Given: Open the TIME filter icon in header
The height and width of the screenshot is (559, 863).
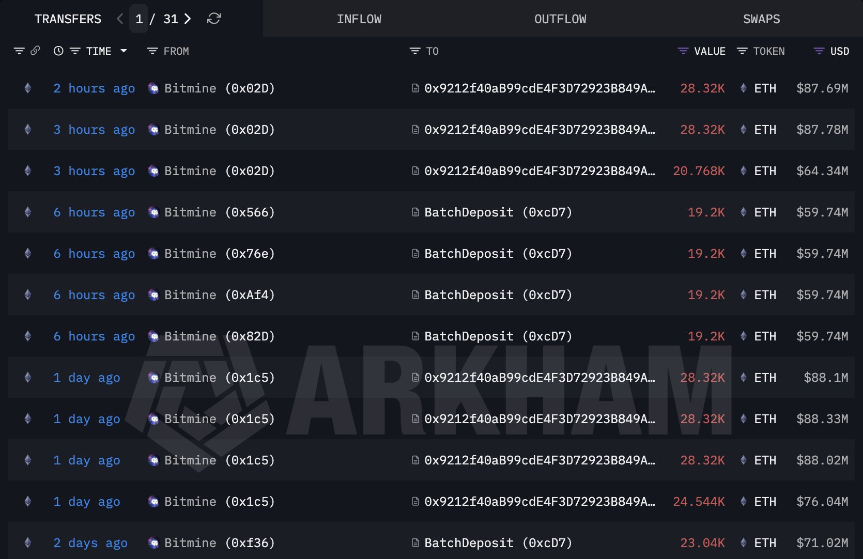Looking at the screenshot, I should pos(75,51).
